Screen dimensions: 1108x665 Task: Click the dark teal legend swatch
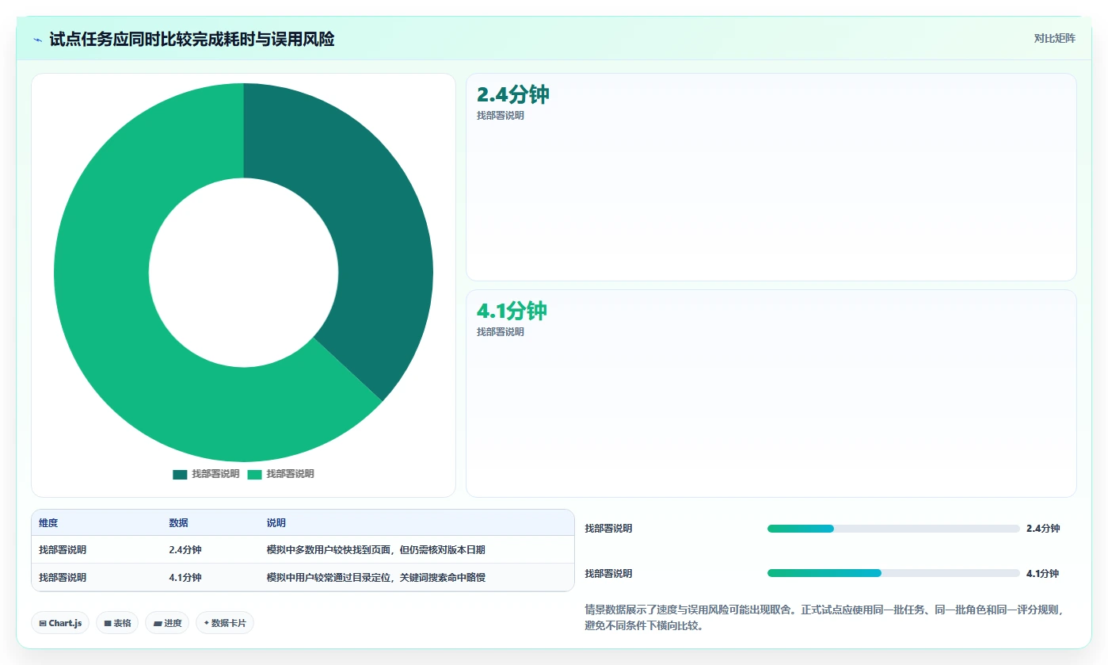tap(180, 474)
